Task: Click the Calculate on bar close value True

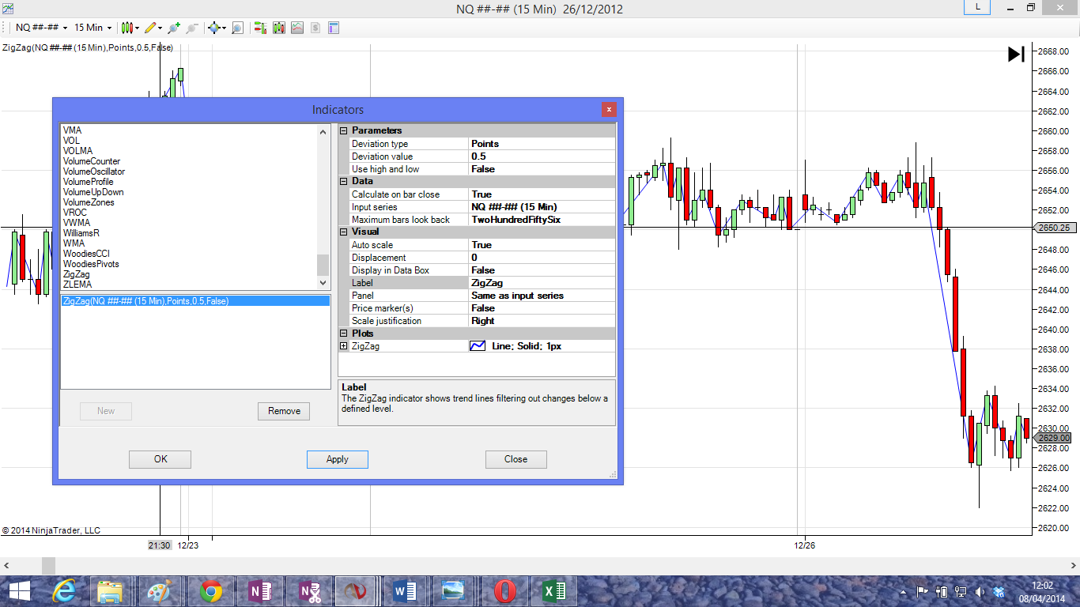Action: 542,194
